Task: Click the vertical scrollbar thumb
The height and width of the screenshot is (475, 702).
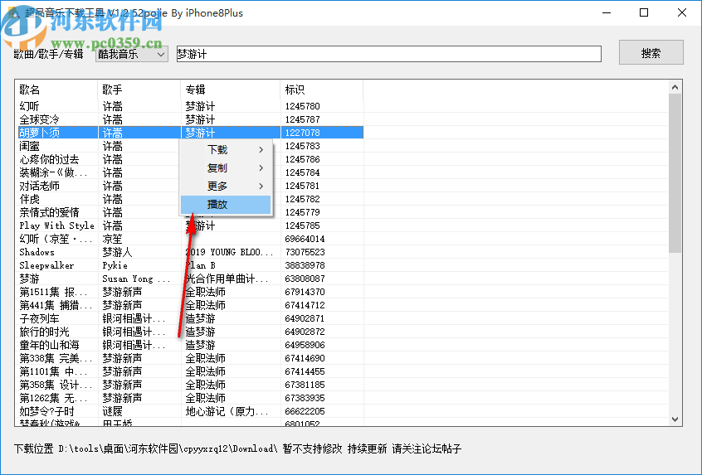Action: 675,173
